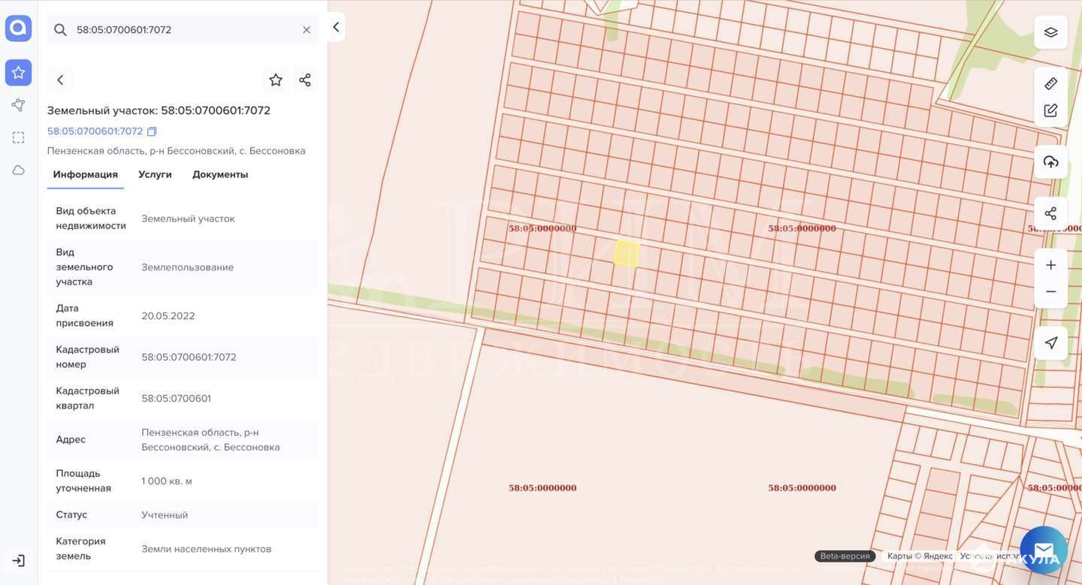Select the yellow highlighted parcel on map

coord(627,253)
